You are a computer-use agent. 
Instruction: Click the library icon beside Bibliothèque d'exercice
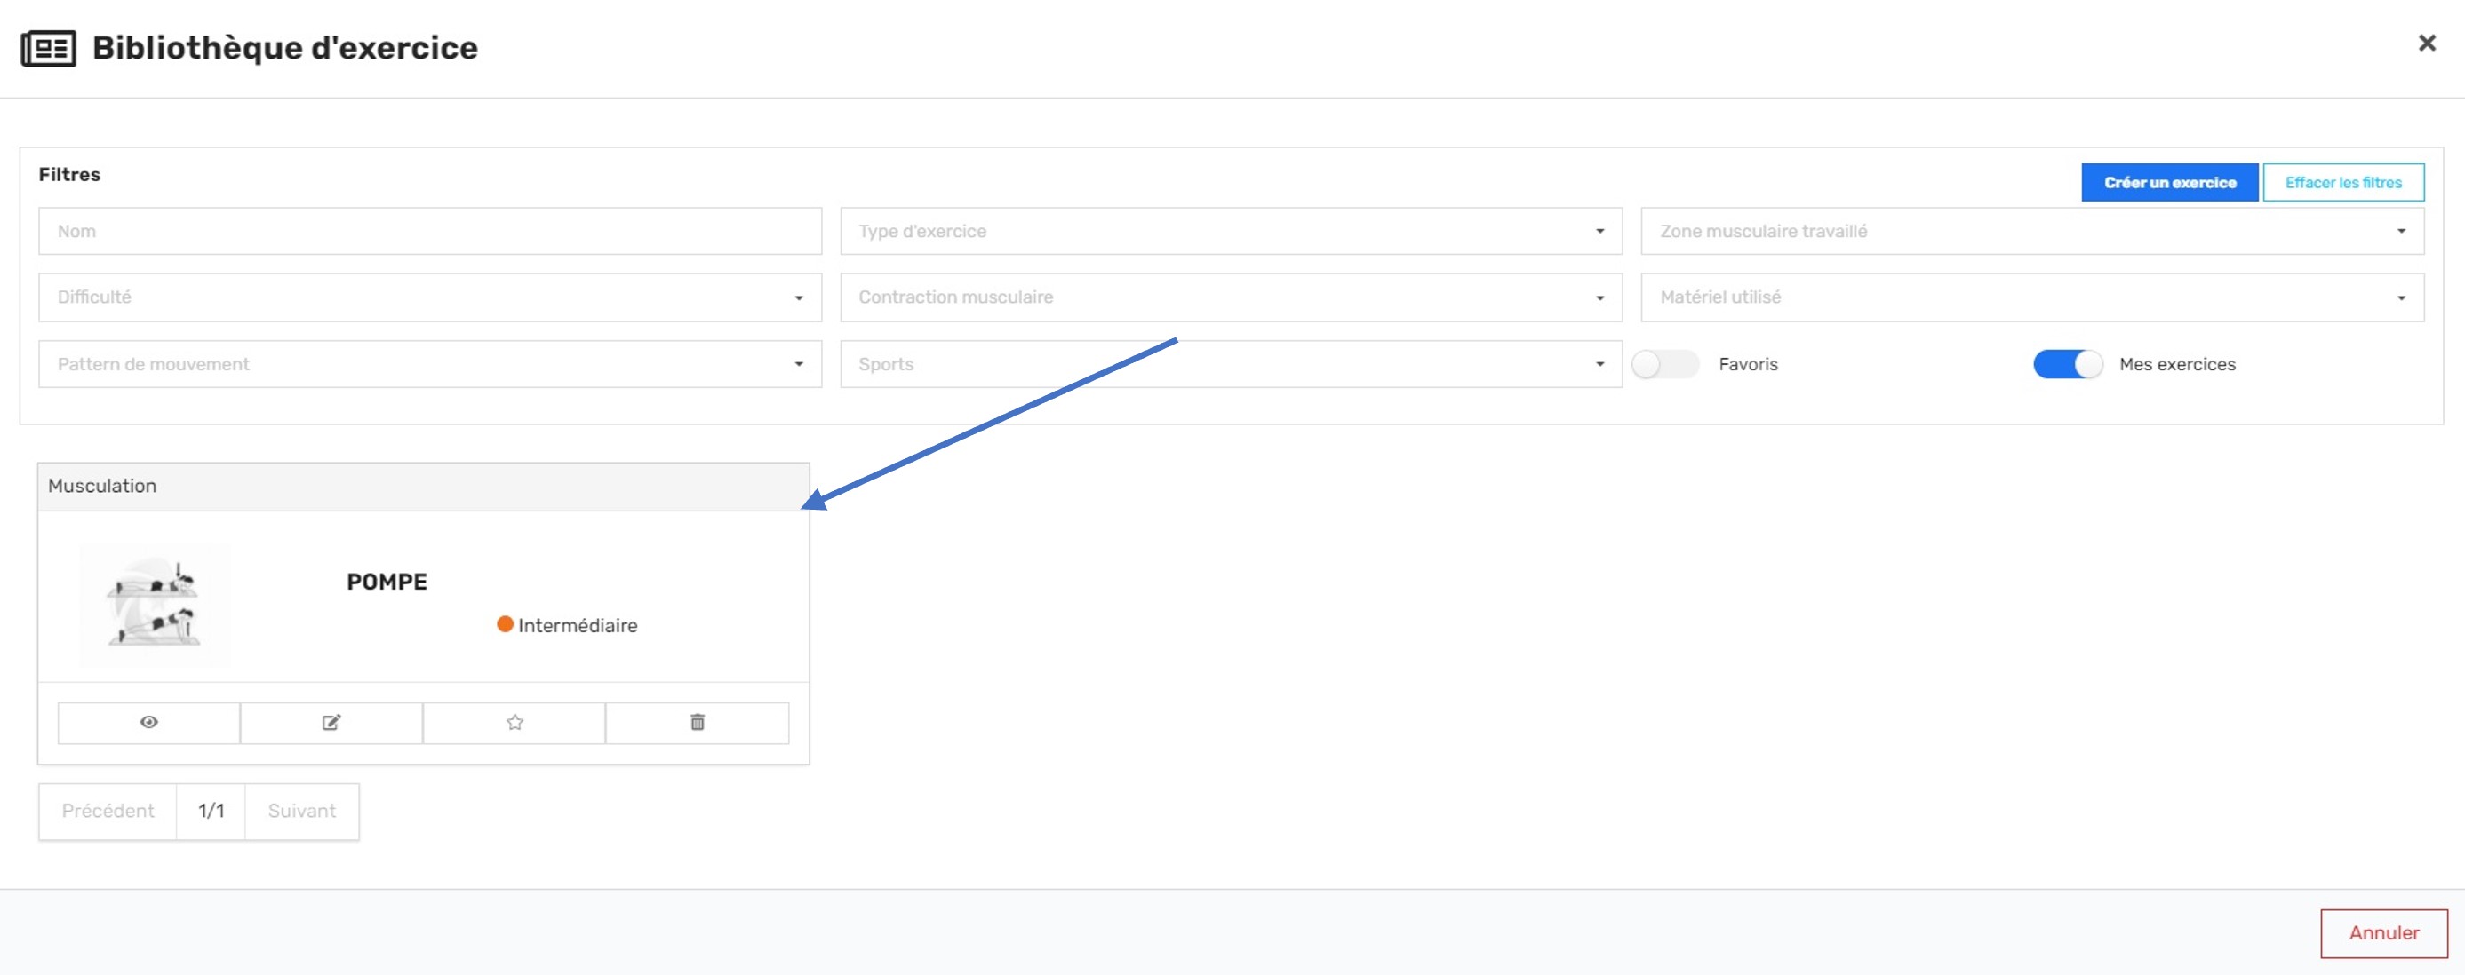click(49, 48)
